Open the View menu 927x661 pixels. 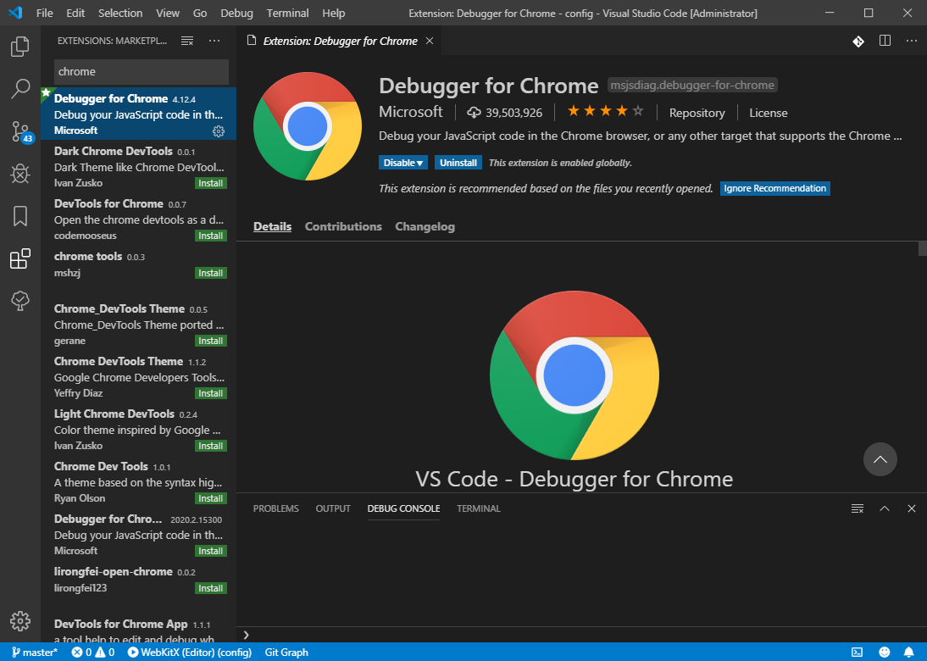(167, 13)
